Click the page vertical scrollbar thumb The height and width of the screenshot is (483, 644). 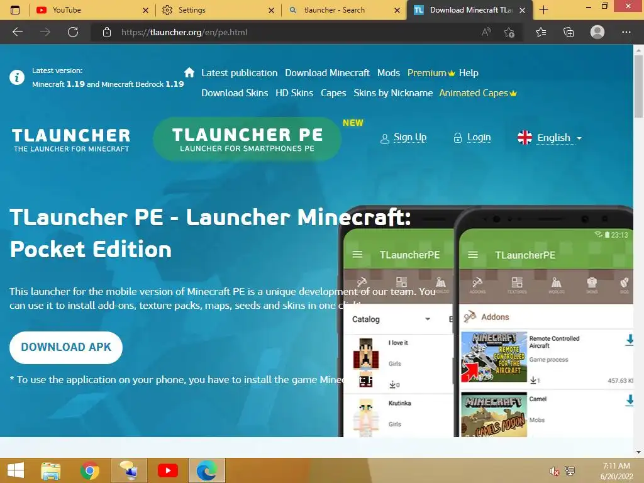click(638, 86)
